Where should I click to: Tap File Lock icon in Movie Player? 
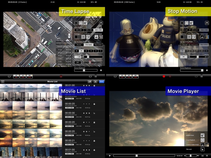202,149
